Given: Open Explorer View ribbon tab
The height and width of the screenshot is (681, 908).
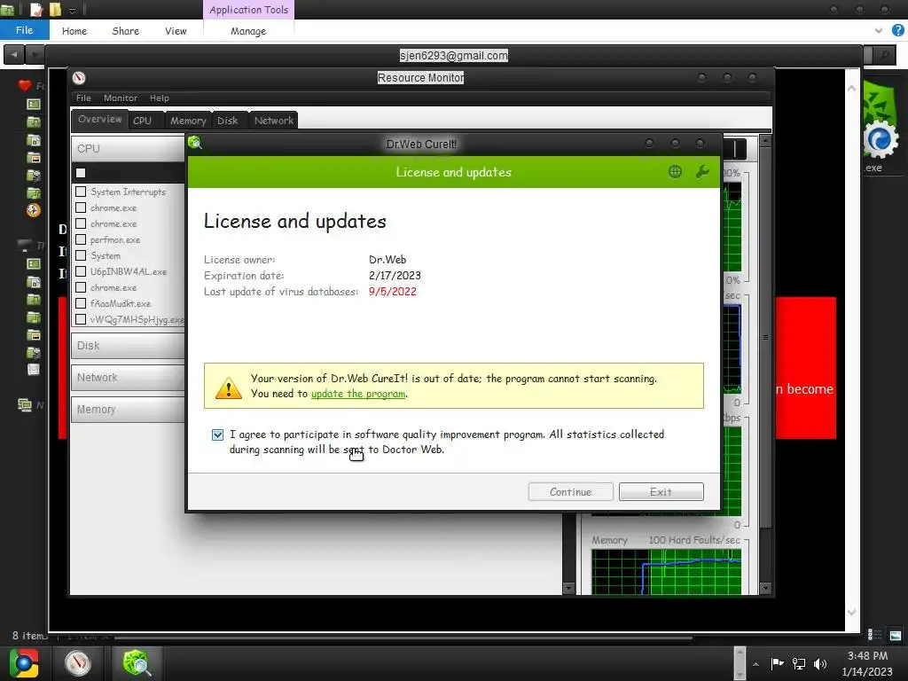Looking at the screenshot, I should pyautogui.click(x=176, y=31).
